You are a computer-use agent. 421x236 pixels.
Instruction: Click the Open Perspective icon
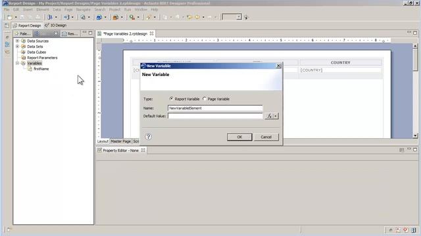(x=7, y=26)
